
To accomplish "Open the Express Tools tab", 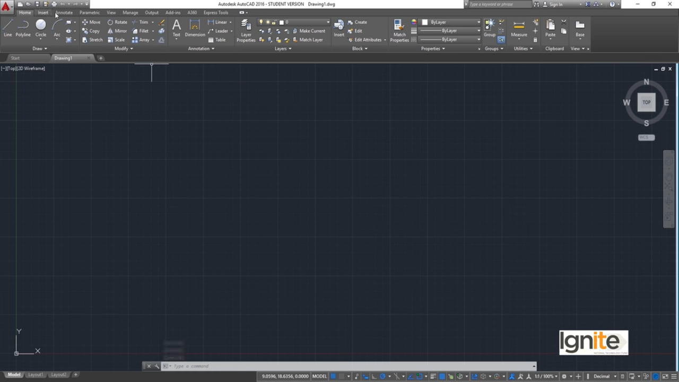I will [216, 12].
